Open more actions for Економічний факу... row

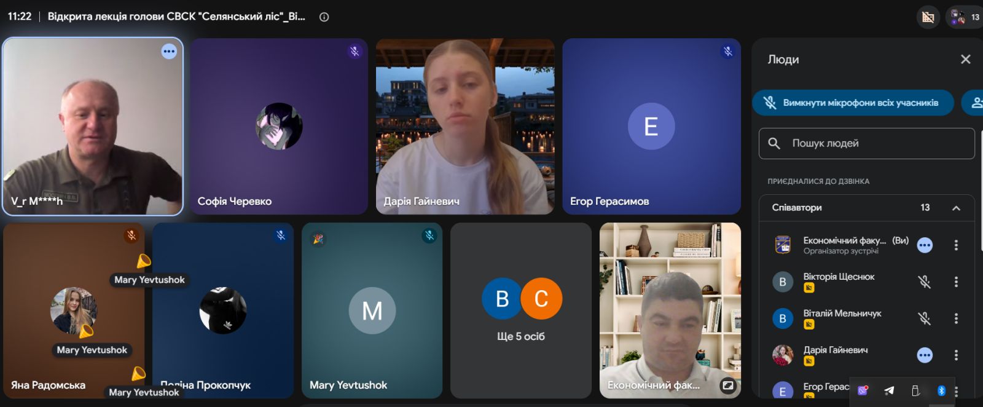click(x=956, y=245)
